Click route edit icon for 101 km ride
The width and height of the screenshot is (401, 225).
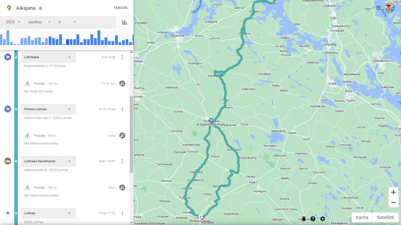coord(122,83)
